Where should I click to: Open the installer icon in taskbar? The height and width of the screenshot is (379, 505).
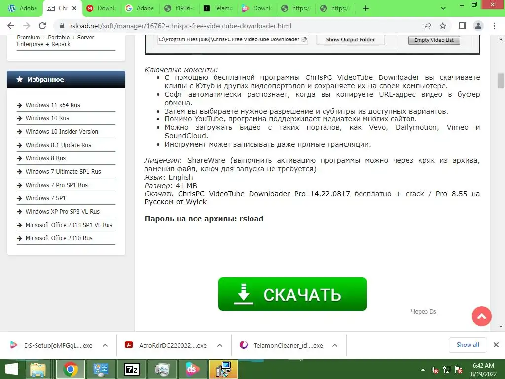tap(223, 369)
